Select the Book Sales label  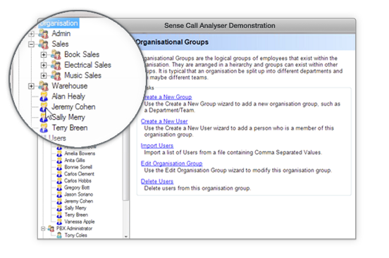tap(82, 54)
